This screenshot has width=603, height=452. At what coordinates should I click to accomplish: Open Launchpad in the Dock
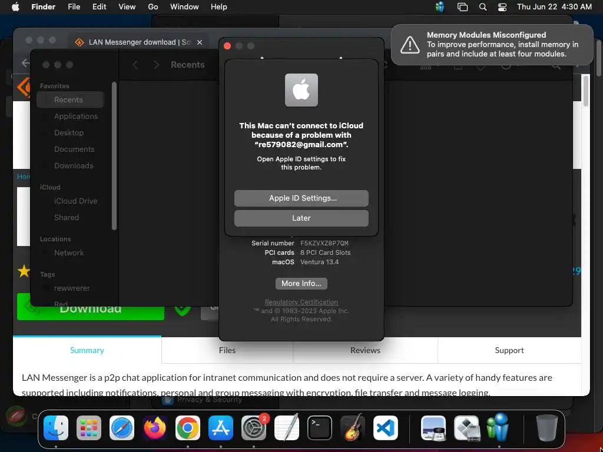[x=89, y=428]
